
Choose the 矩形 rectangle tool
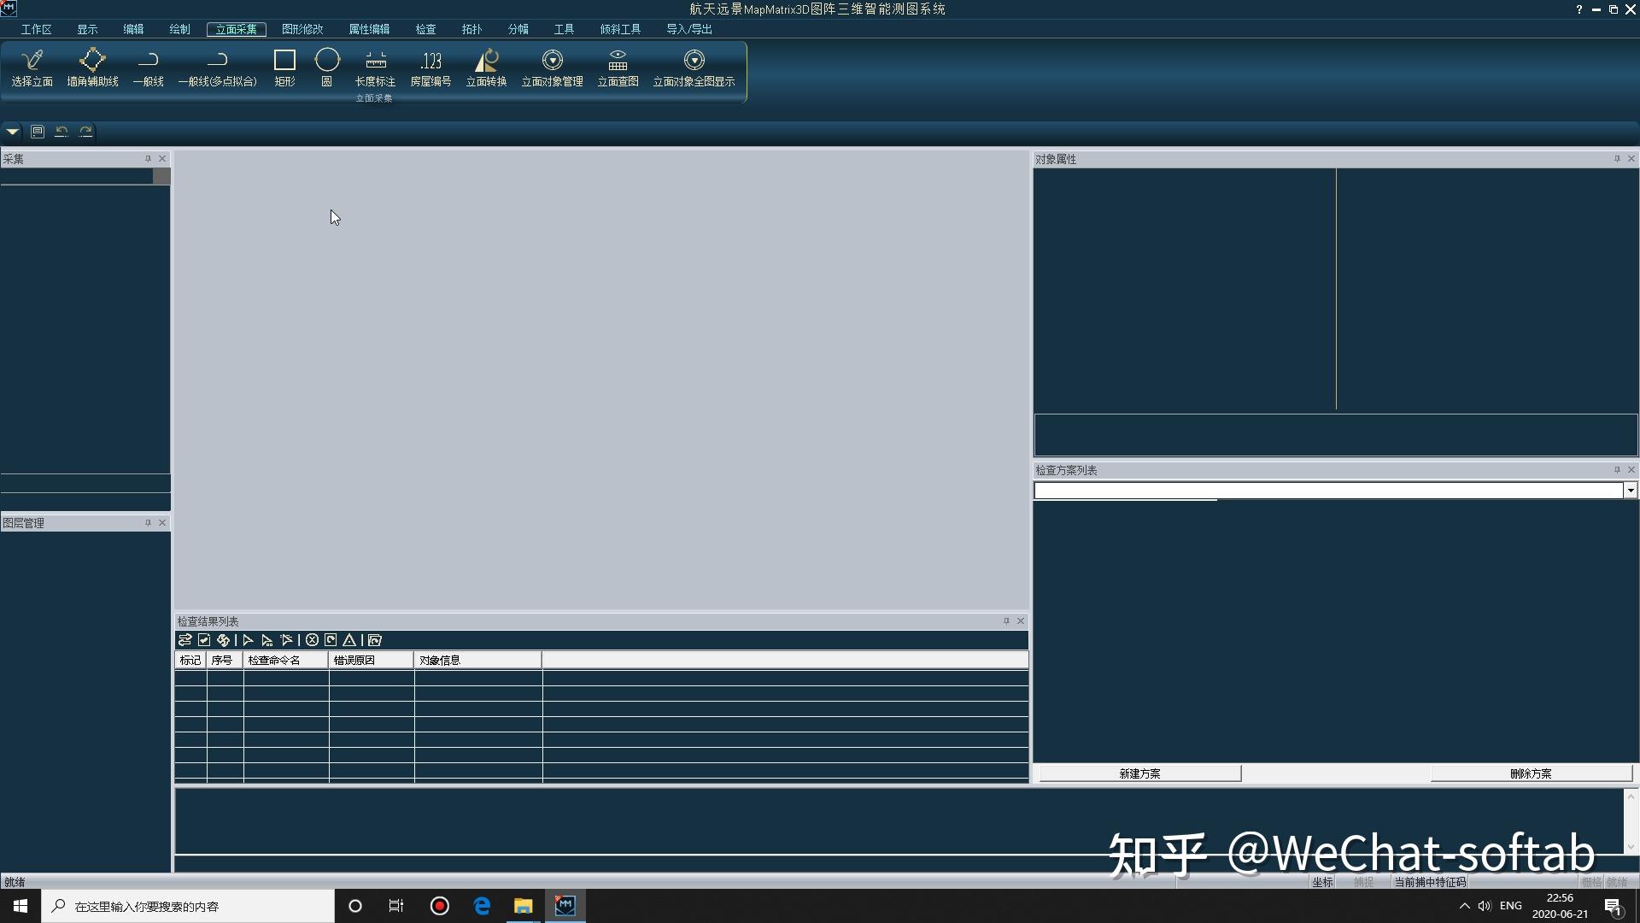click(284, 68)
